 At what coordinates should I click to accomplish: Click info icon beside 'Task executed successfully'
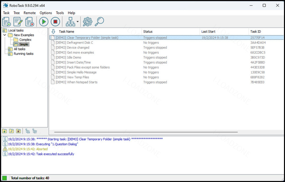point(5,154)
